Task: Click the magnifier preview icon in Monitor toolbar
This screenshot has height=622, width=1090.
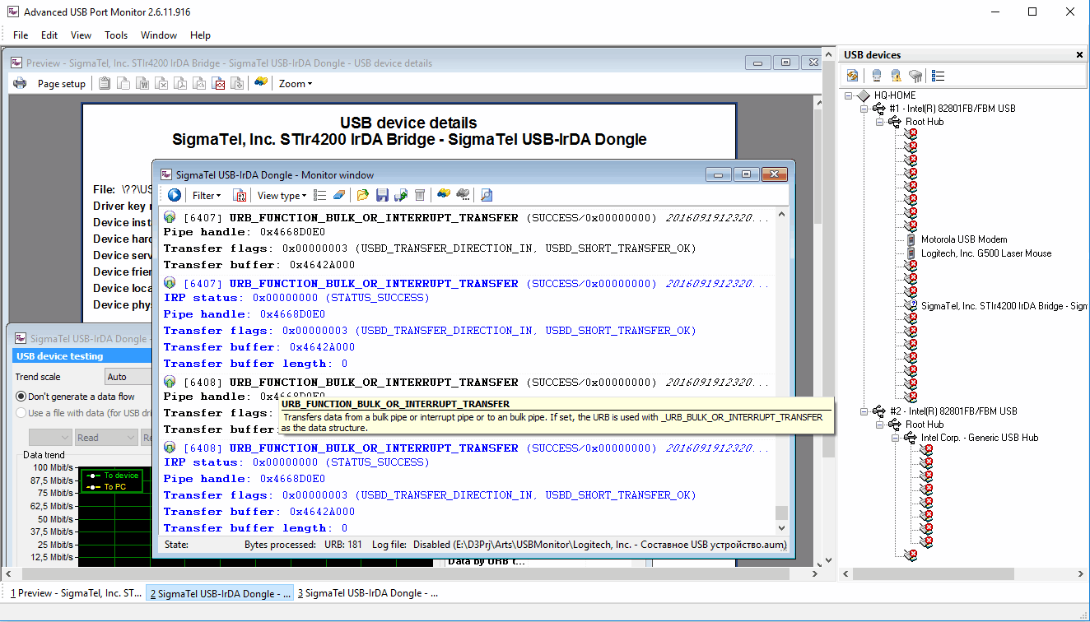Action: point(487,195)
